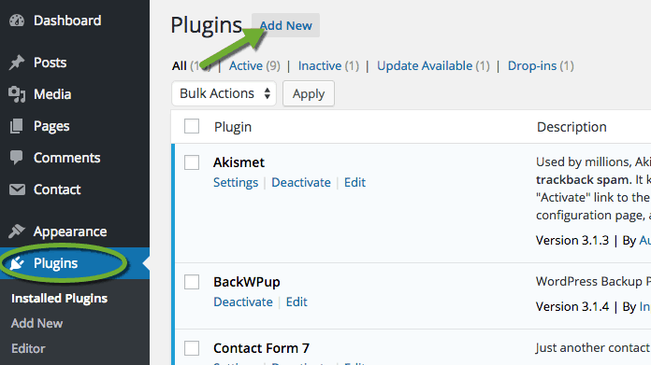Check the BackWPup plugin checkbox

[x=192, y=282]
